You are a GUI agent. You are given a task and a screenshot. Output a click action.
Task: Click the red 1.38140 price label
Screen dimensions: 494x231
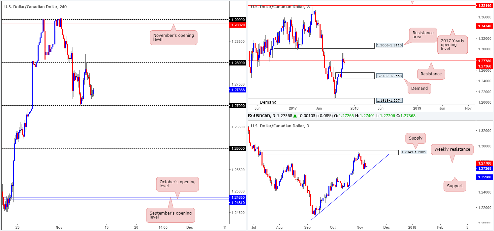pyautogui.click(x=484, y=6)
